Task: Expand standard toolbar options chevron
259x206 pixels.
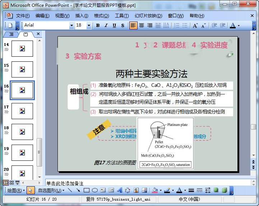Action: (17, 25)
